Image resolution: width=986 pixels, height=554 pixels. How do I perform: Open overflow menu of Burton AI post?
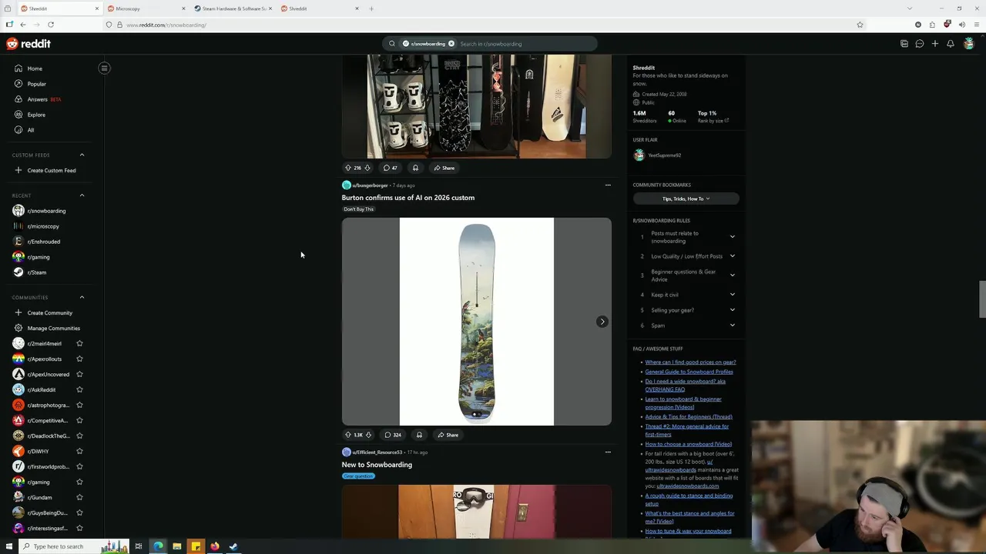(x=608, y=185)
